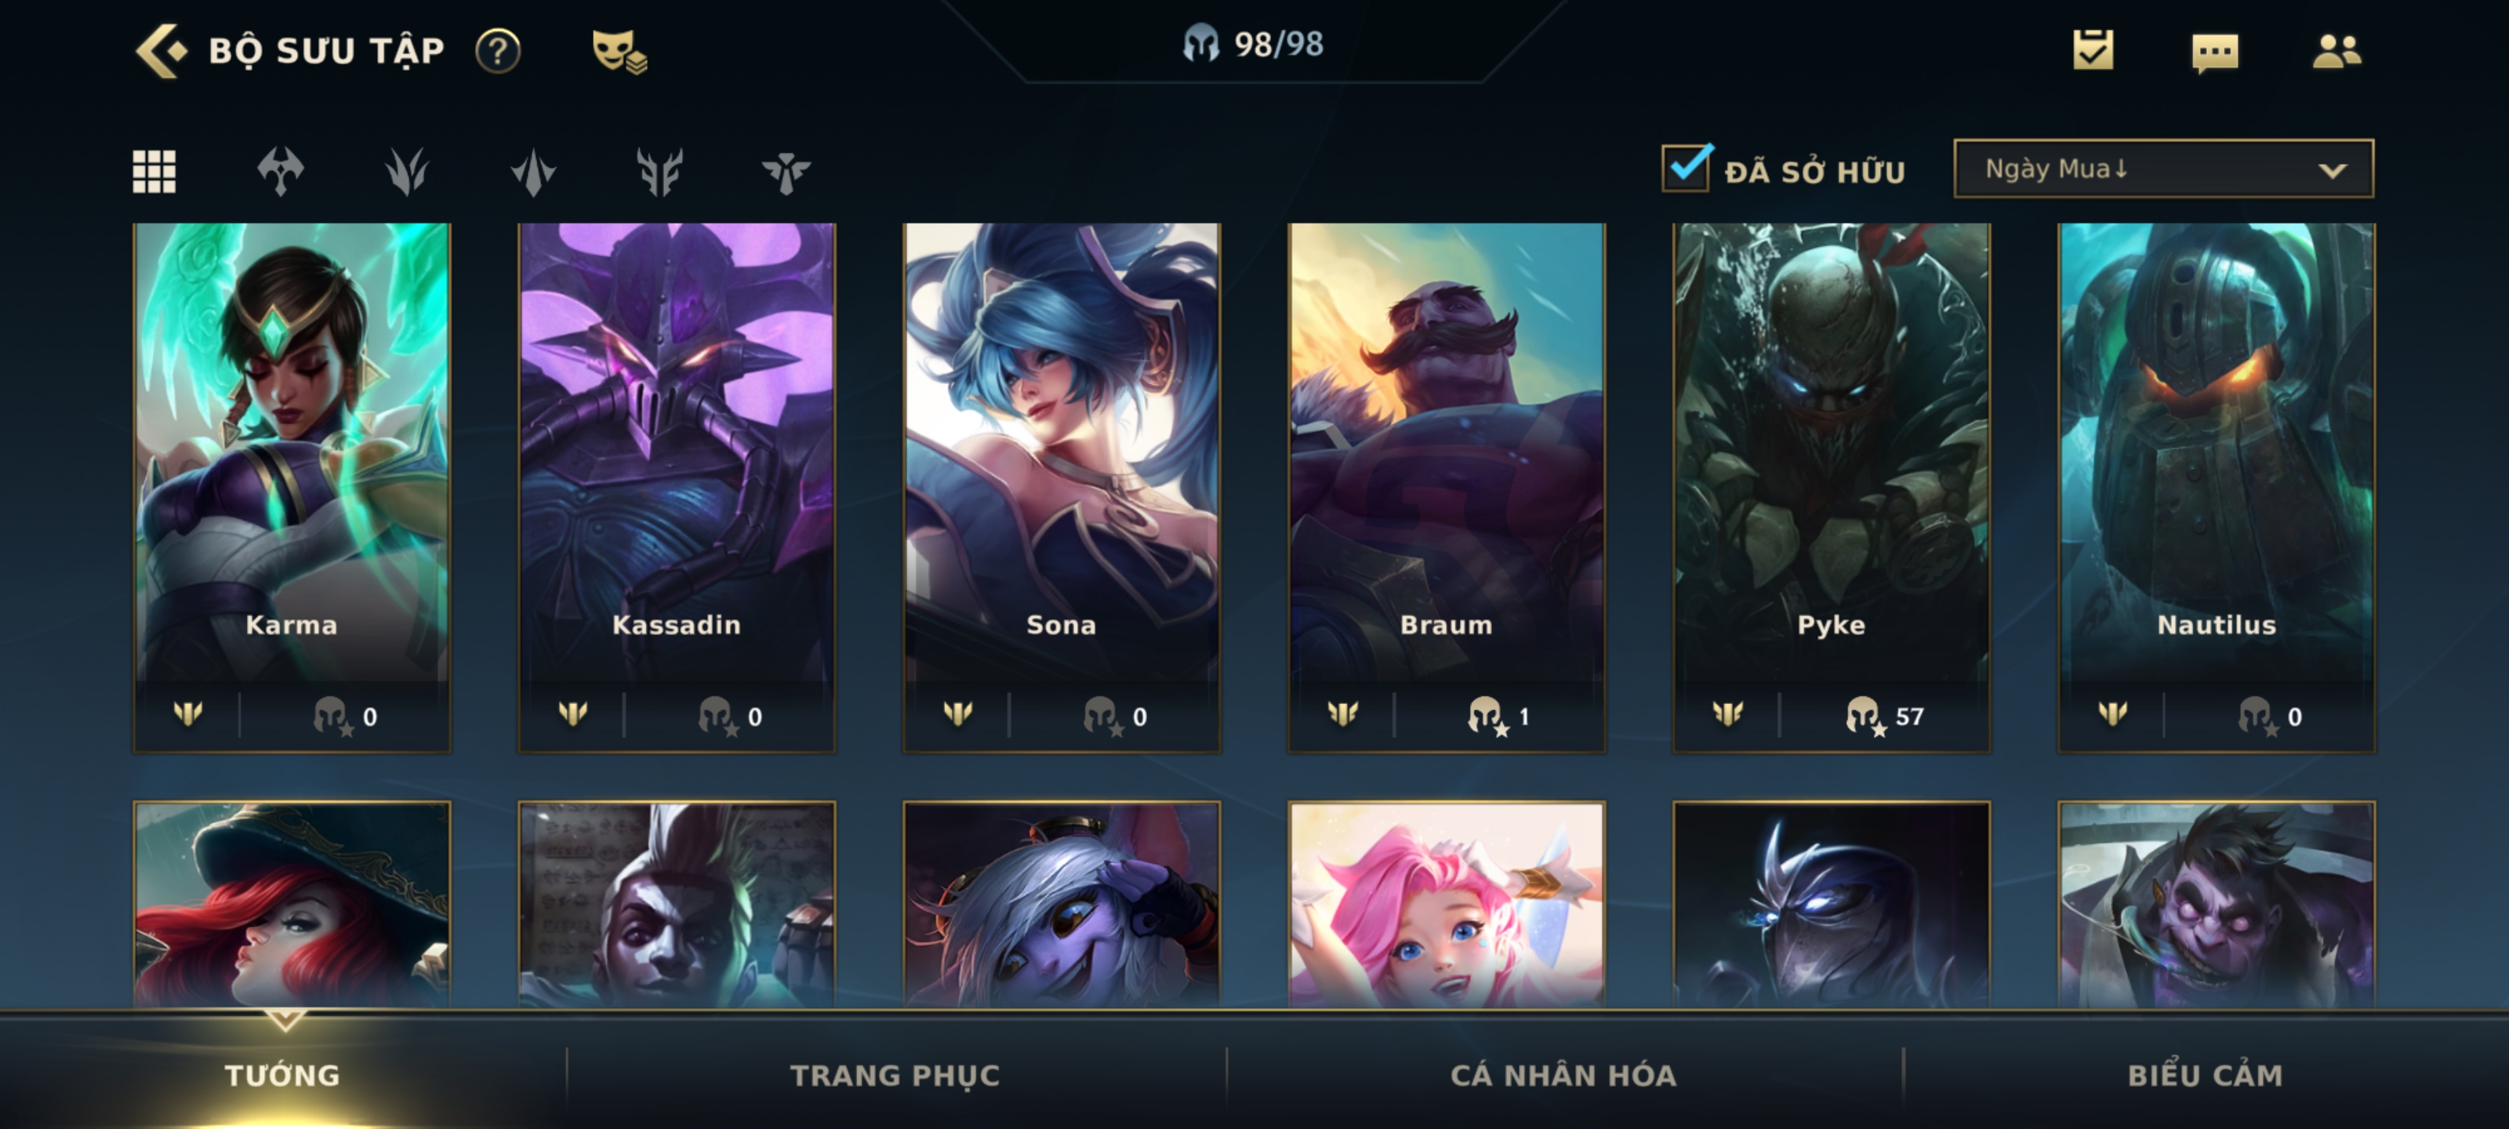Viewport: 2509px width, 1129px height.
Task: Switch to the Cá Nhân Hóa tab
Action: (1563, 1076)
